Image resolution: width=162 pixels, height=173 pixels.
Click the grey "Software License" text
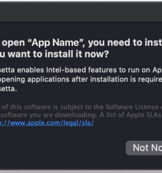point(132,107)
